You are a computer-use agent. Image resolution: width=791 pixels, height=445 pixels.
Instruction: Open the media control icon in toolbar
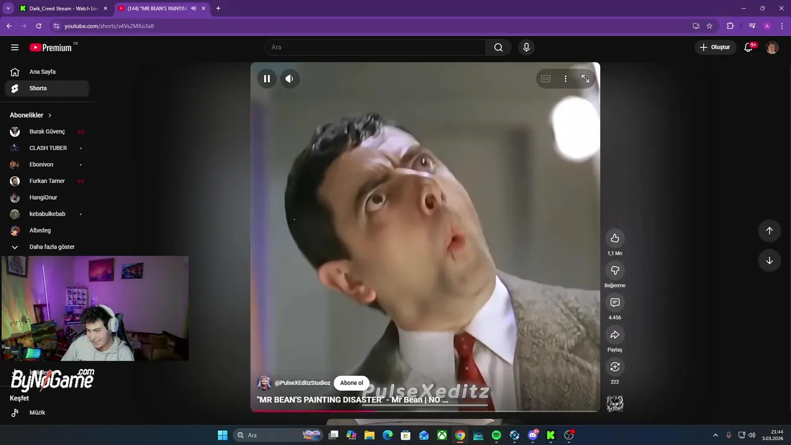[752, 26]
